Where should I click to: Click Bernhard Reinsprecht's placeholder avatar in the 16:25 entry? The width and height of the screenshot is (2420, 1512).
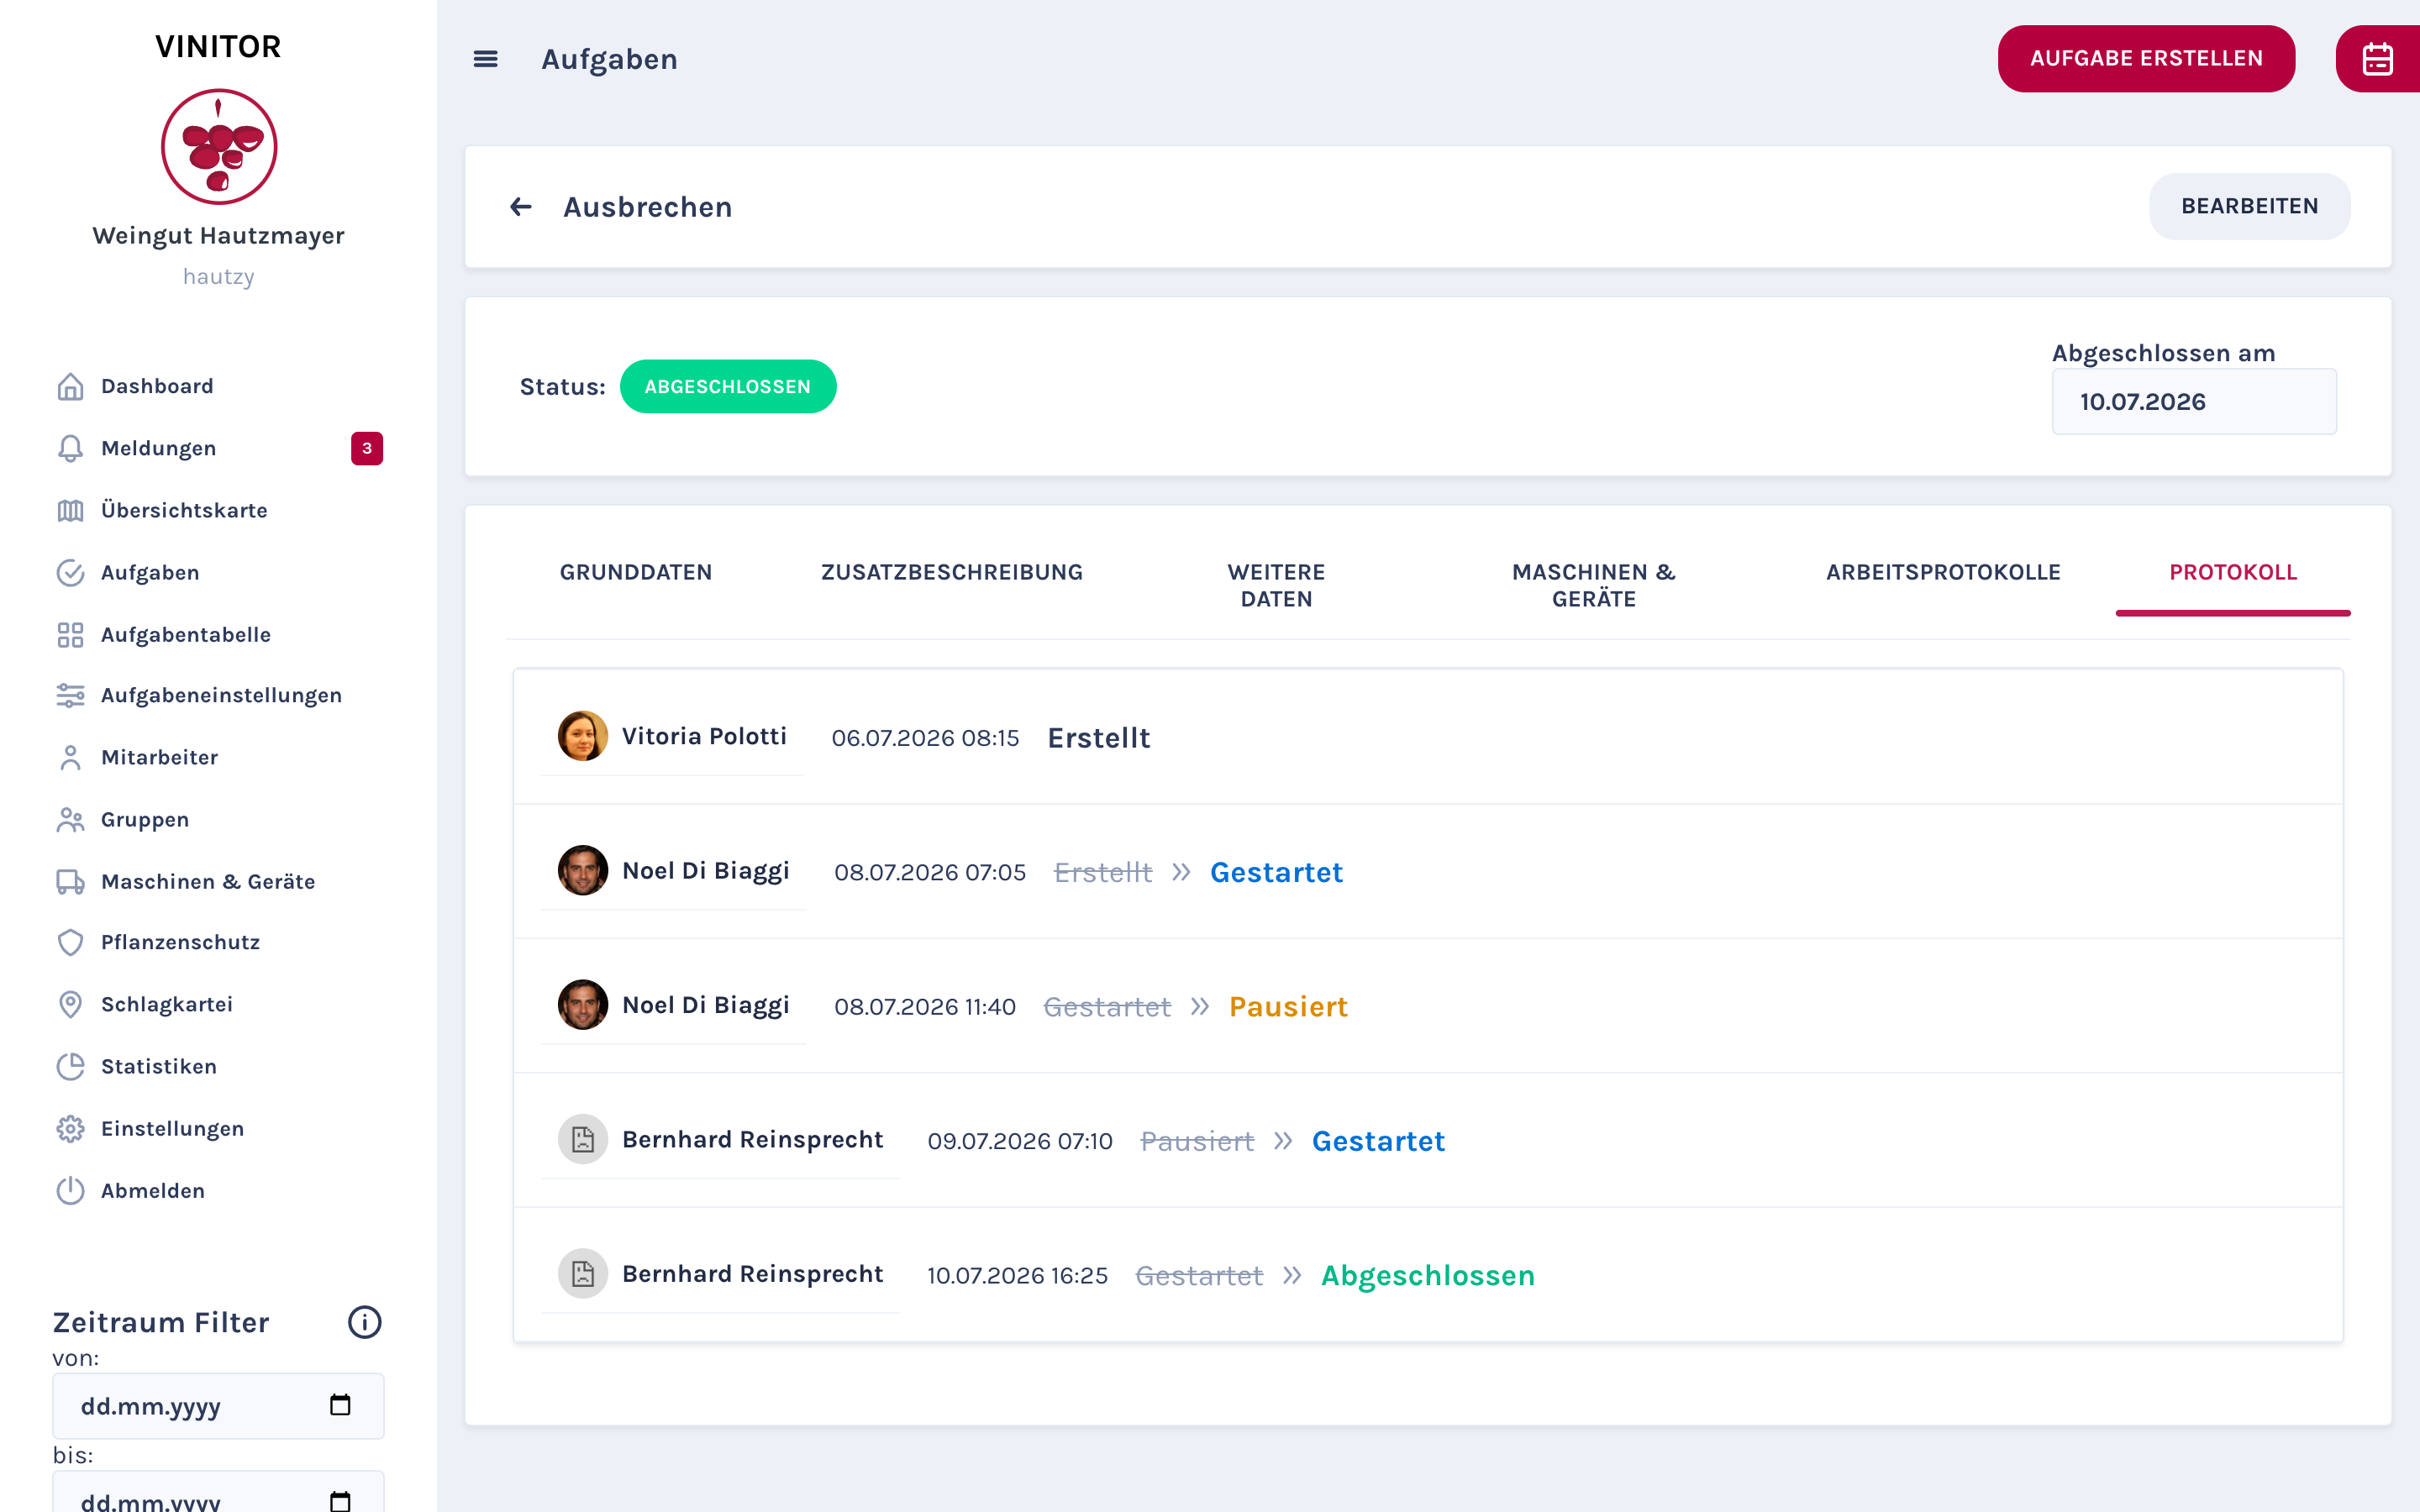click(x=583, y=1273)
